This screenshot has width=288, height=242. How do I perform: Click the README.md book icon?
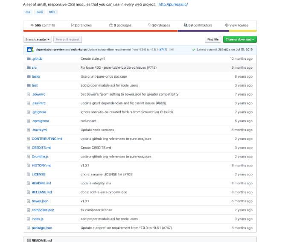[28, 240]
